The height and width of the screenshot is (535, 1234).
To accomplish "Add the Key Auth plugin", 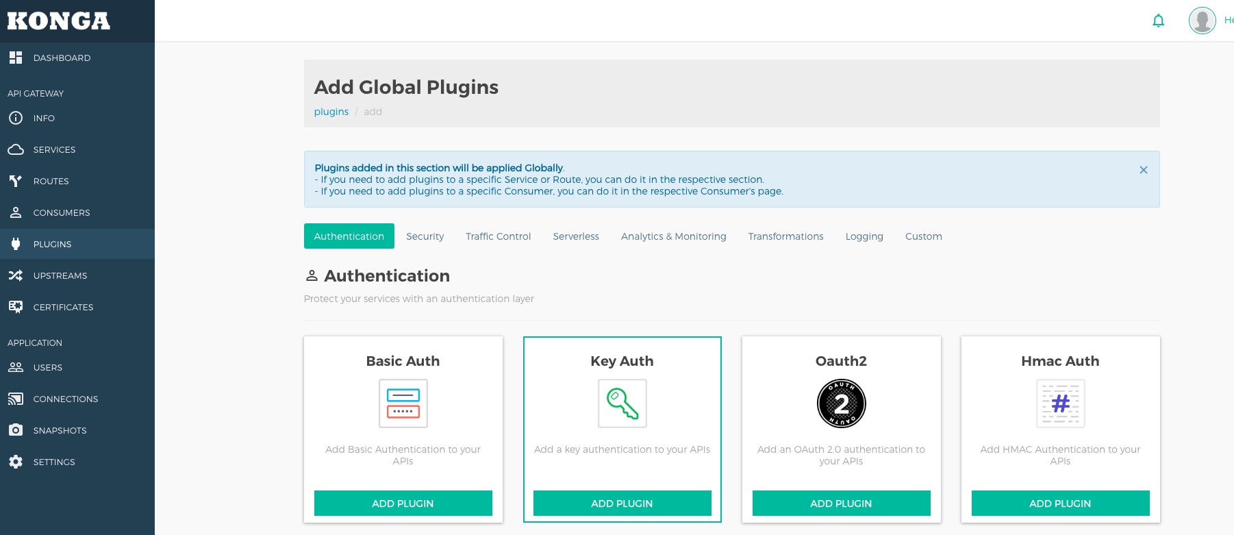I will [622, 503].
